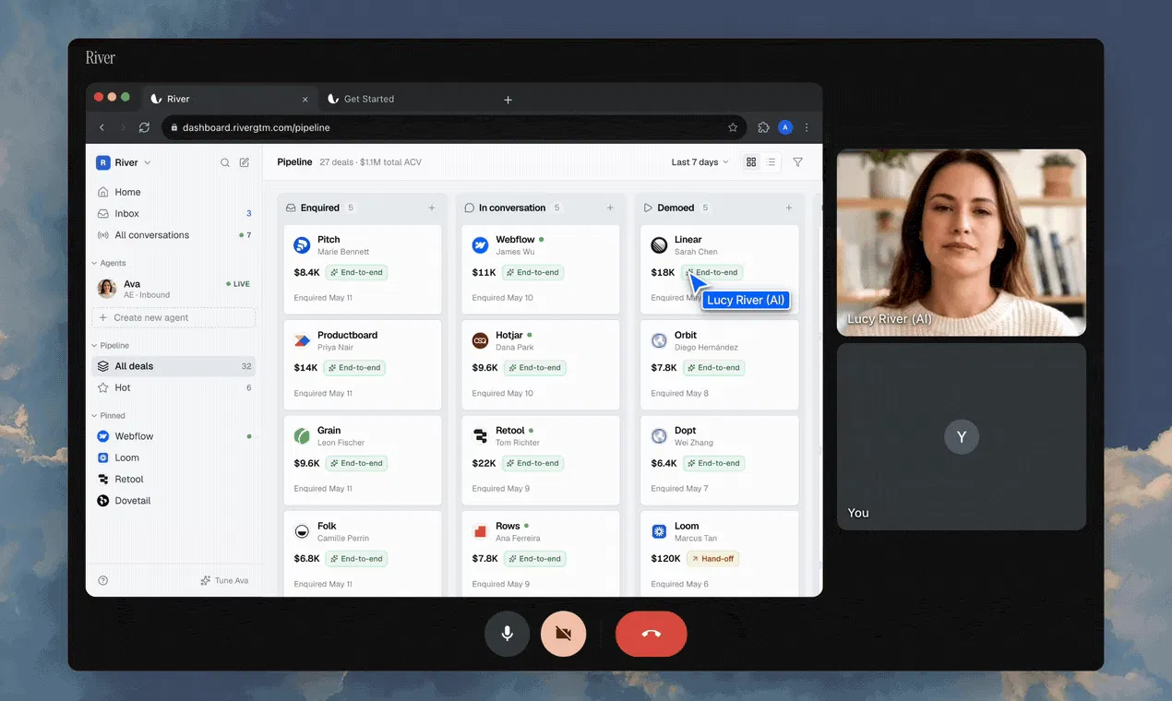Click End-to-end tag on Pitch card
Viewport: 1172px width, 701px height.
(x=356, y=272)
